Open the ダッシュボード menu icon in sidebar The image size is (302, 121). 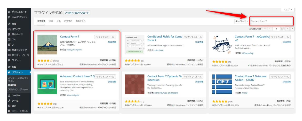coord(9,12)
